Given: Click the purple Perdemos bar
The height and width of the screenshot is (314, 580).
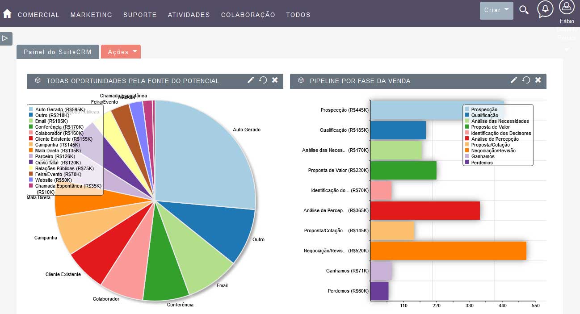Looking at the screenshot, I should tap(380, 291).
